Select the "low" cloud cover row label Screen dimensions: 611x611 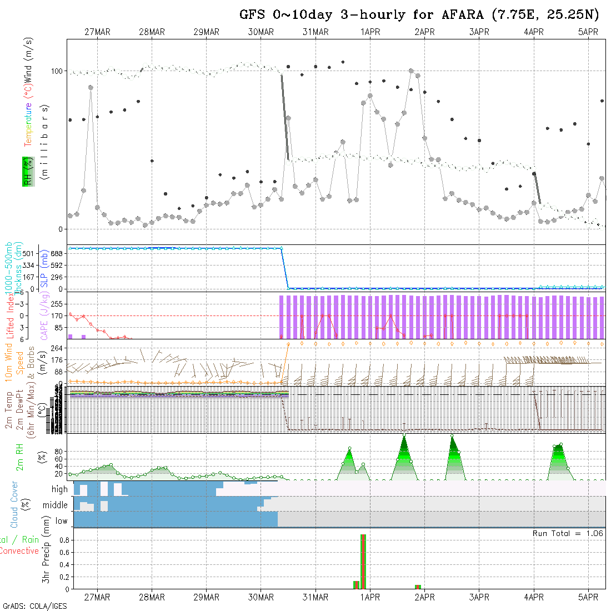click(x=62, y=521)
